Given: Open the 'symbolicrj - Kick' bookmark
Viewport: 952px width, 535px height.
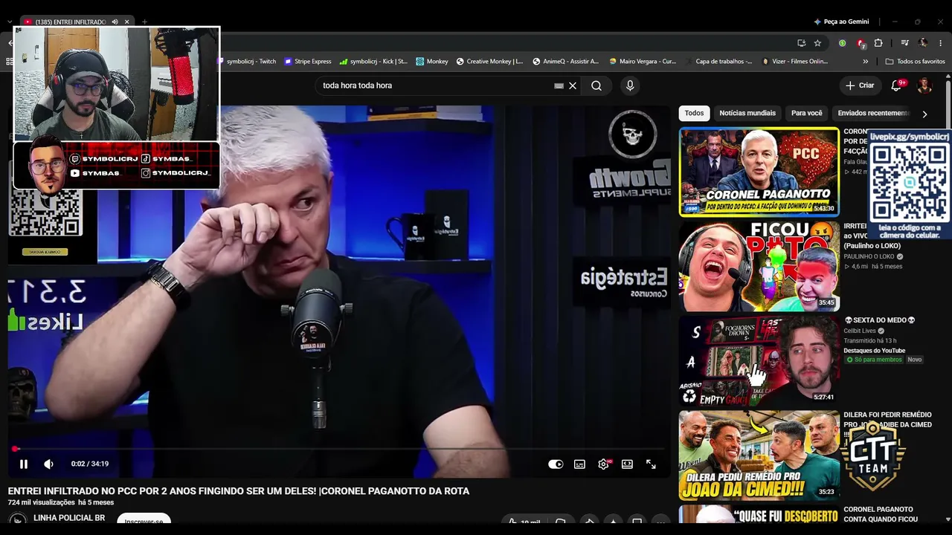Looking at the screenshot, I should point(373,62).
